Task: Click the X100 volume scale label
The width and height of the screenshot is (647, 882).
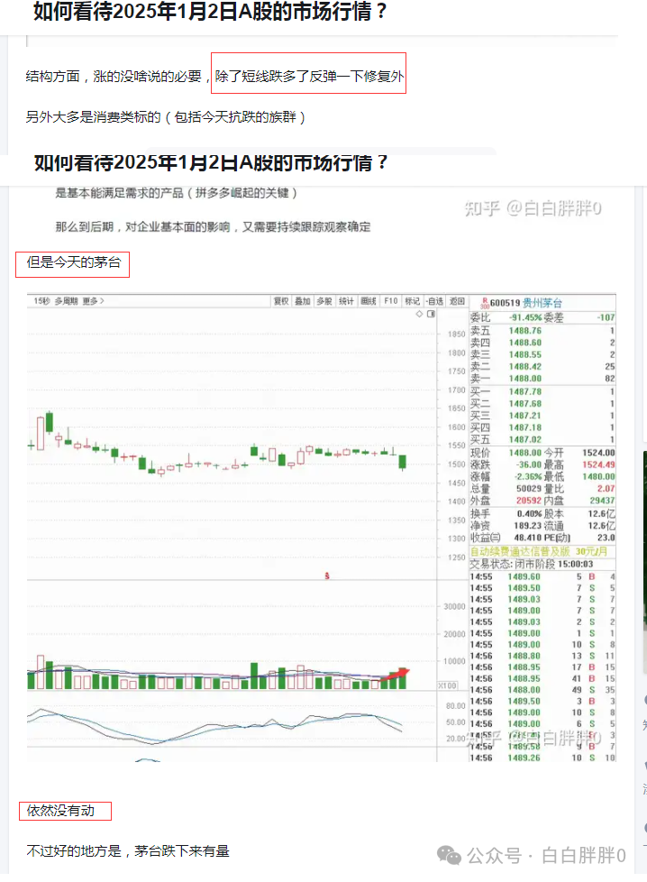Action: point(448,685)
